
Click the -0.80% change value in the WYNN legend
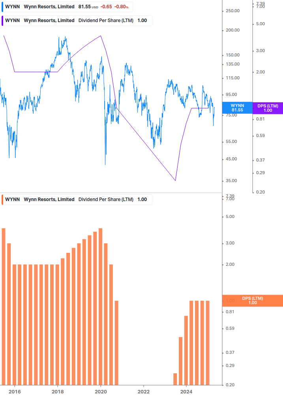tap(122, 7)
